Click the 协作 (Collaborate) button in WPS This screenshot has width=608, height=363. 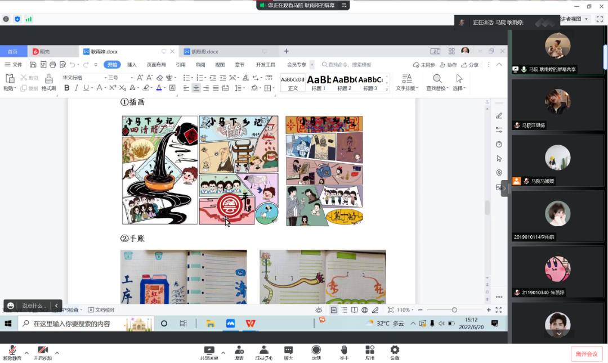[x=448, y=65]
